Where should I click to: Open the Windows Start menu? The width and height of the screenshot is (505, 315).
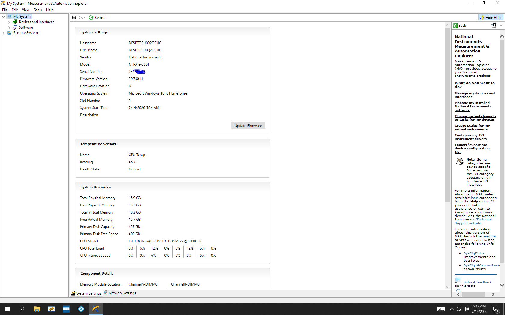[x=7, y=309]
